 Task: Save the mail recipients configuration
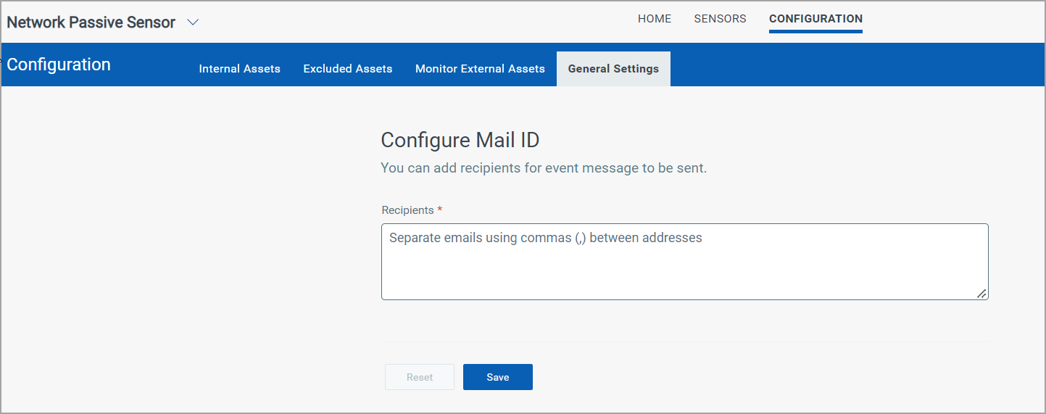pos(497,377)
